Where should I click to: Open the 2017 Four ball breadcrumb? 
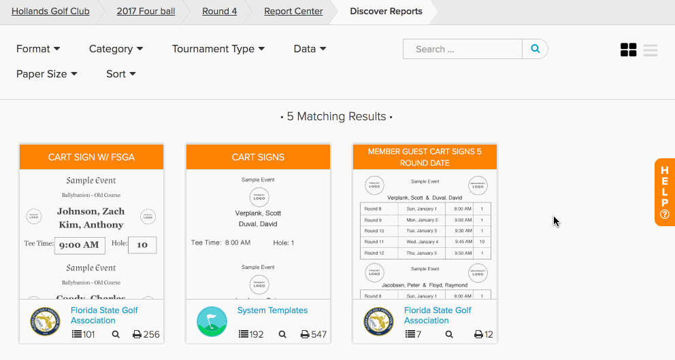[x=146, y=11]
